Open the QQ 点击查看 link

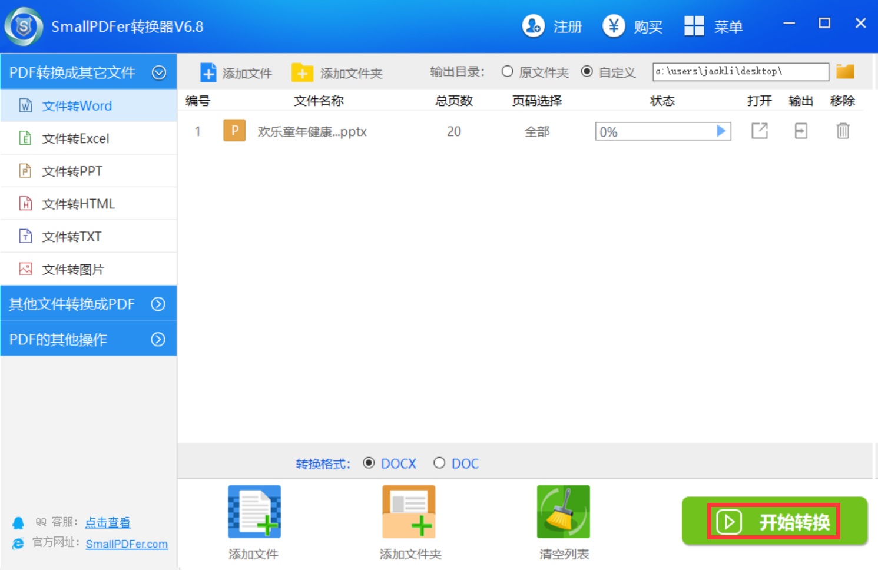[108, 522]
